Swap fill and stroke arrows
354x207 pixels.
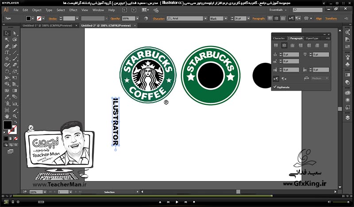coord(15,122)
